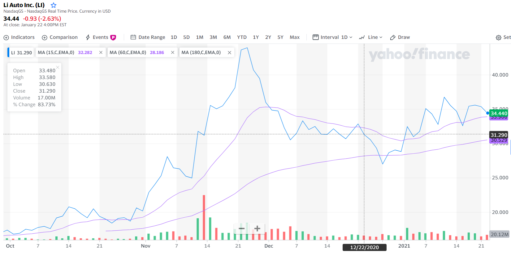Image resolution: width=511 pixels, height=255 pixels.
Task: Click the Interval ruler icon
Action: pos(315,37)
